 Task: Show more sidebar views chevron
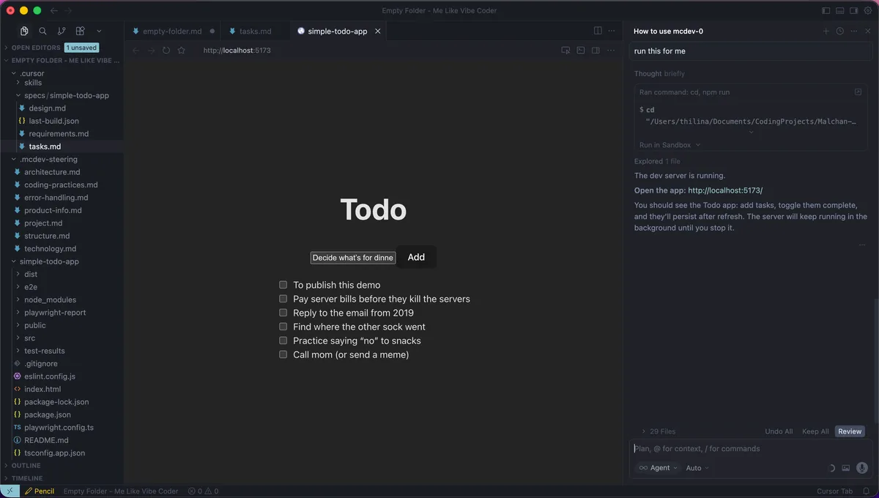[99, 31]
